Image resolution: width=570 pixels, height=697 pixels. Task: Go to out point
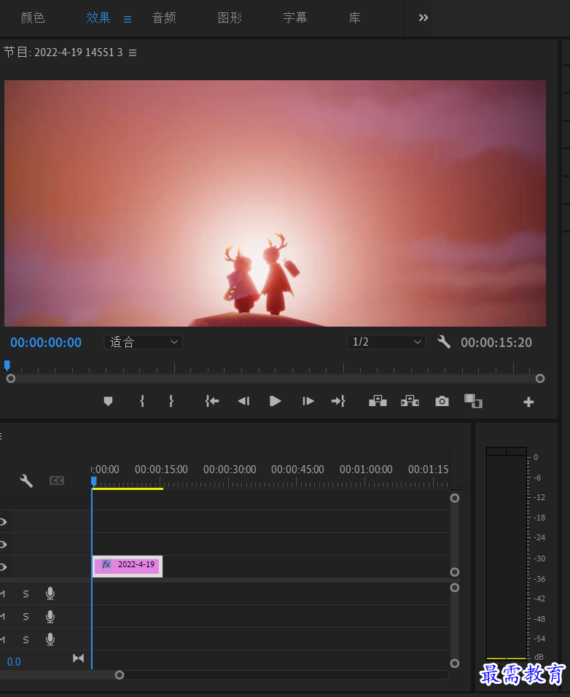(x=338, y=402)
